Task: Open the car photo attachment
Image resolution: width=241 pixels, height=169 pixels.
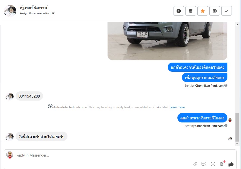Action: click(x=167, y=41)
